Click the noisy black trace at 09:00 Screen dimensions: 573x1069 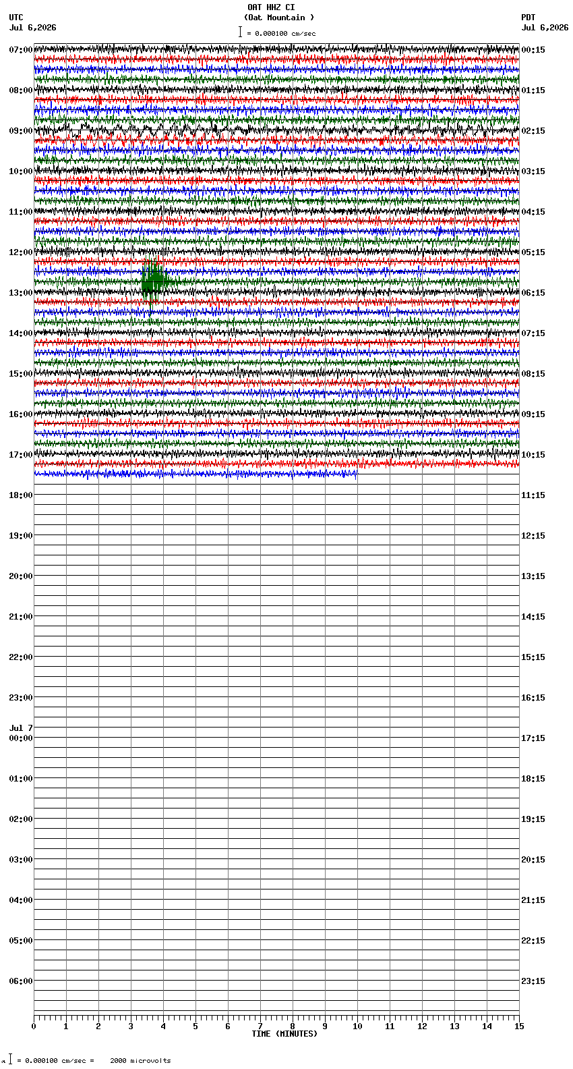click(x=276, y=130)
